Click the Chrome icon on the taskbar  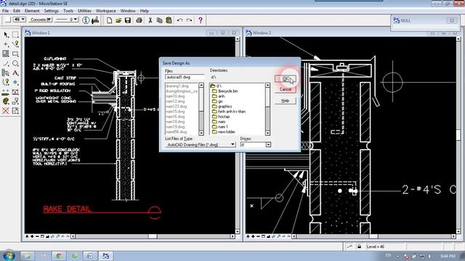pos(59,256)
